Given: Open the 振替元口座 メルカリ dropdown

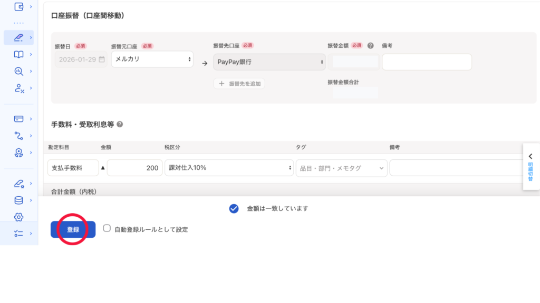Looking at the screenshot, I should point(152,59).
